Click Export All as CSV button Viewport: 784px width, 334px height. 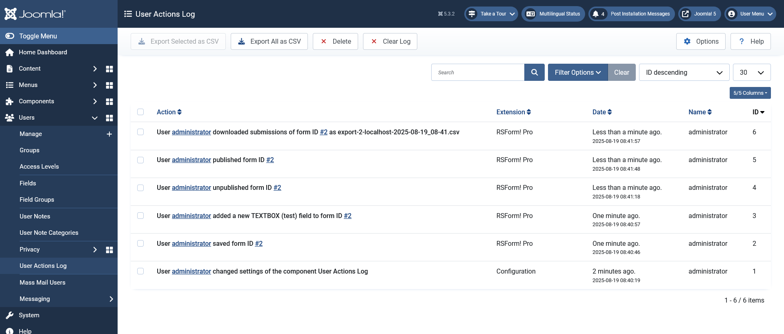point(269,42)
